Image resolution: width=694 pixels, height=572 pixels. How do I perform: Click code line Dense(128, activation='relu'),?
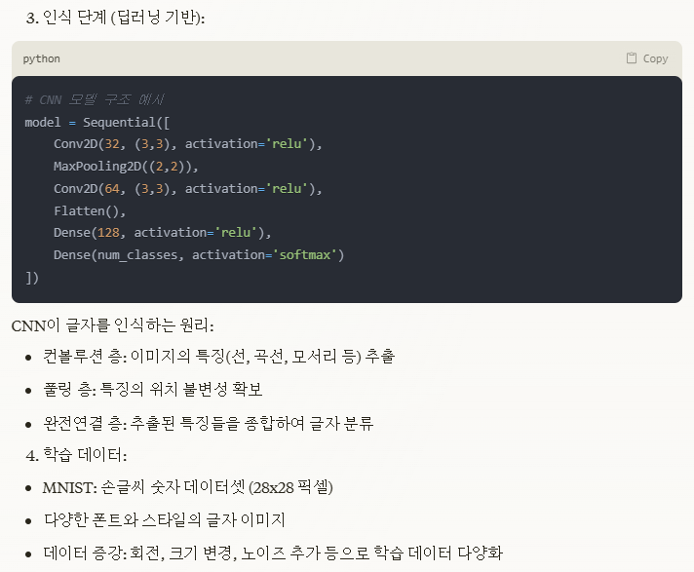coord(163,233)
